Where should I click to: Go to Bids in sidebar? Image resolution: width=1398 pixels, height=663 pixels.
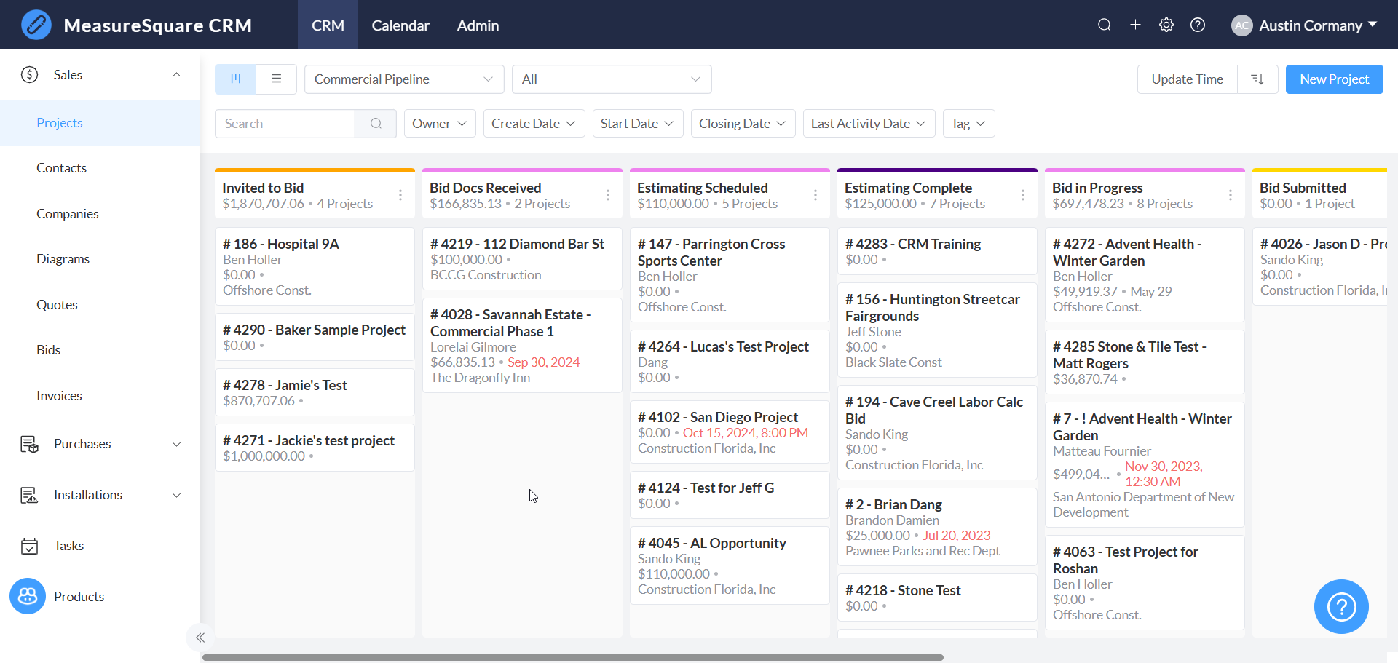(100, 350)
